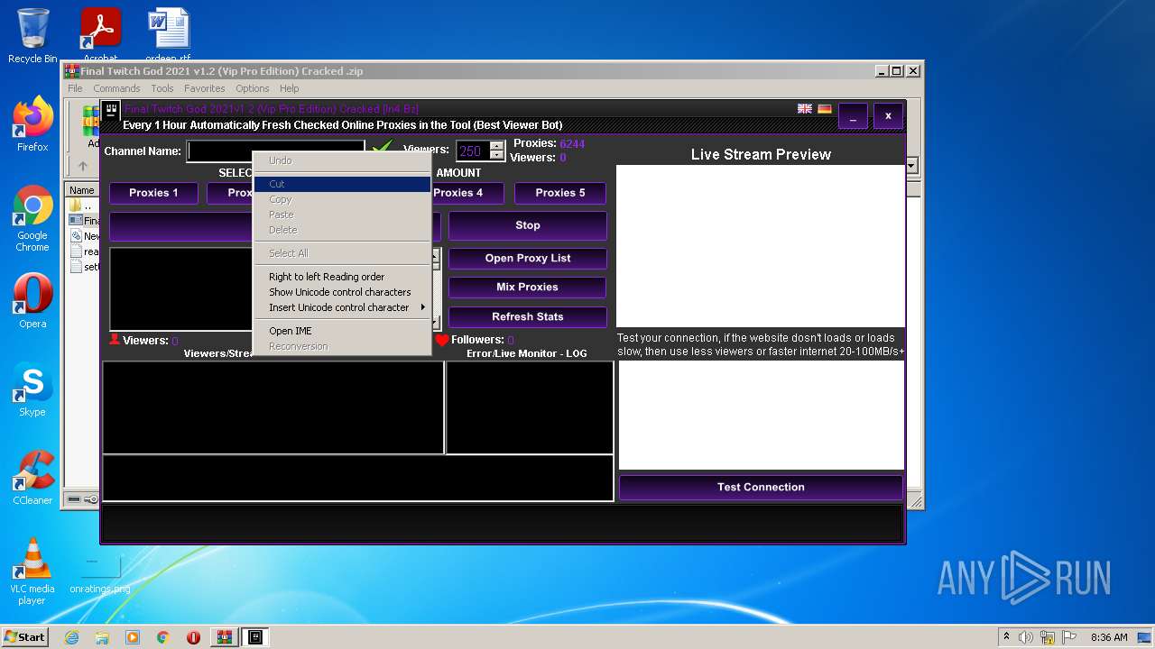Open Skype desktop shortcut
The width and height of the screenshot is (1155, 649).
(32, 389)
